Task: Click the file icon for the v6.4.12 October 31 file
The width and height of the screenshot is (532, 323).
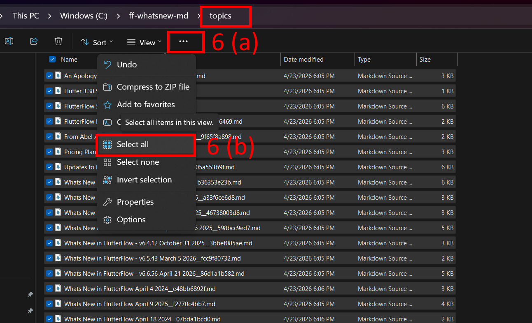Action: click(58, 243)
